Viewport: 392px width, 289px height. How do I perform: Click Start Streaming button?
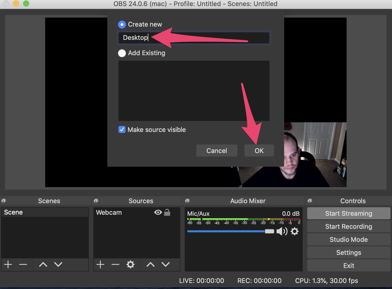(x=349, y=213)
